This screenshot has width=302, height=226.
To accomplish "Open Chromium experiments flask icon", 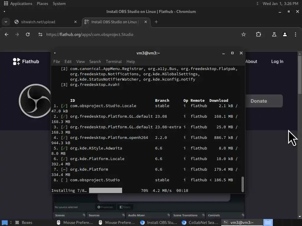I will (274, 34).
